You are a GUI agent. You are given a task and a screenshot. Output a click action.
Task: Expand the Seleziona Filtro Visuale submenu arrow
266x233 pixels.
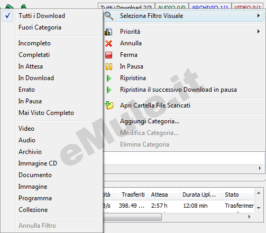[x=259, y=16]
